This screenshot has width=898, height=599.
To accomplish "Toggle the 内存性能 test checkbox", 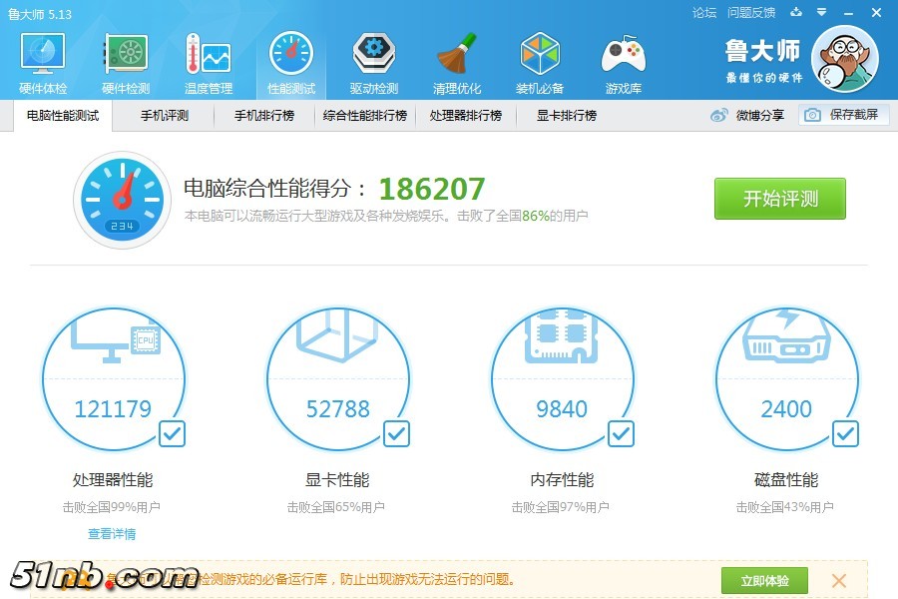I will click(x=621, y=433).
